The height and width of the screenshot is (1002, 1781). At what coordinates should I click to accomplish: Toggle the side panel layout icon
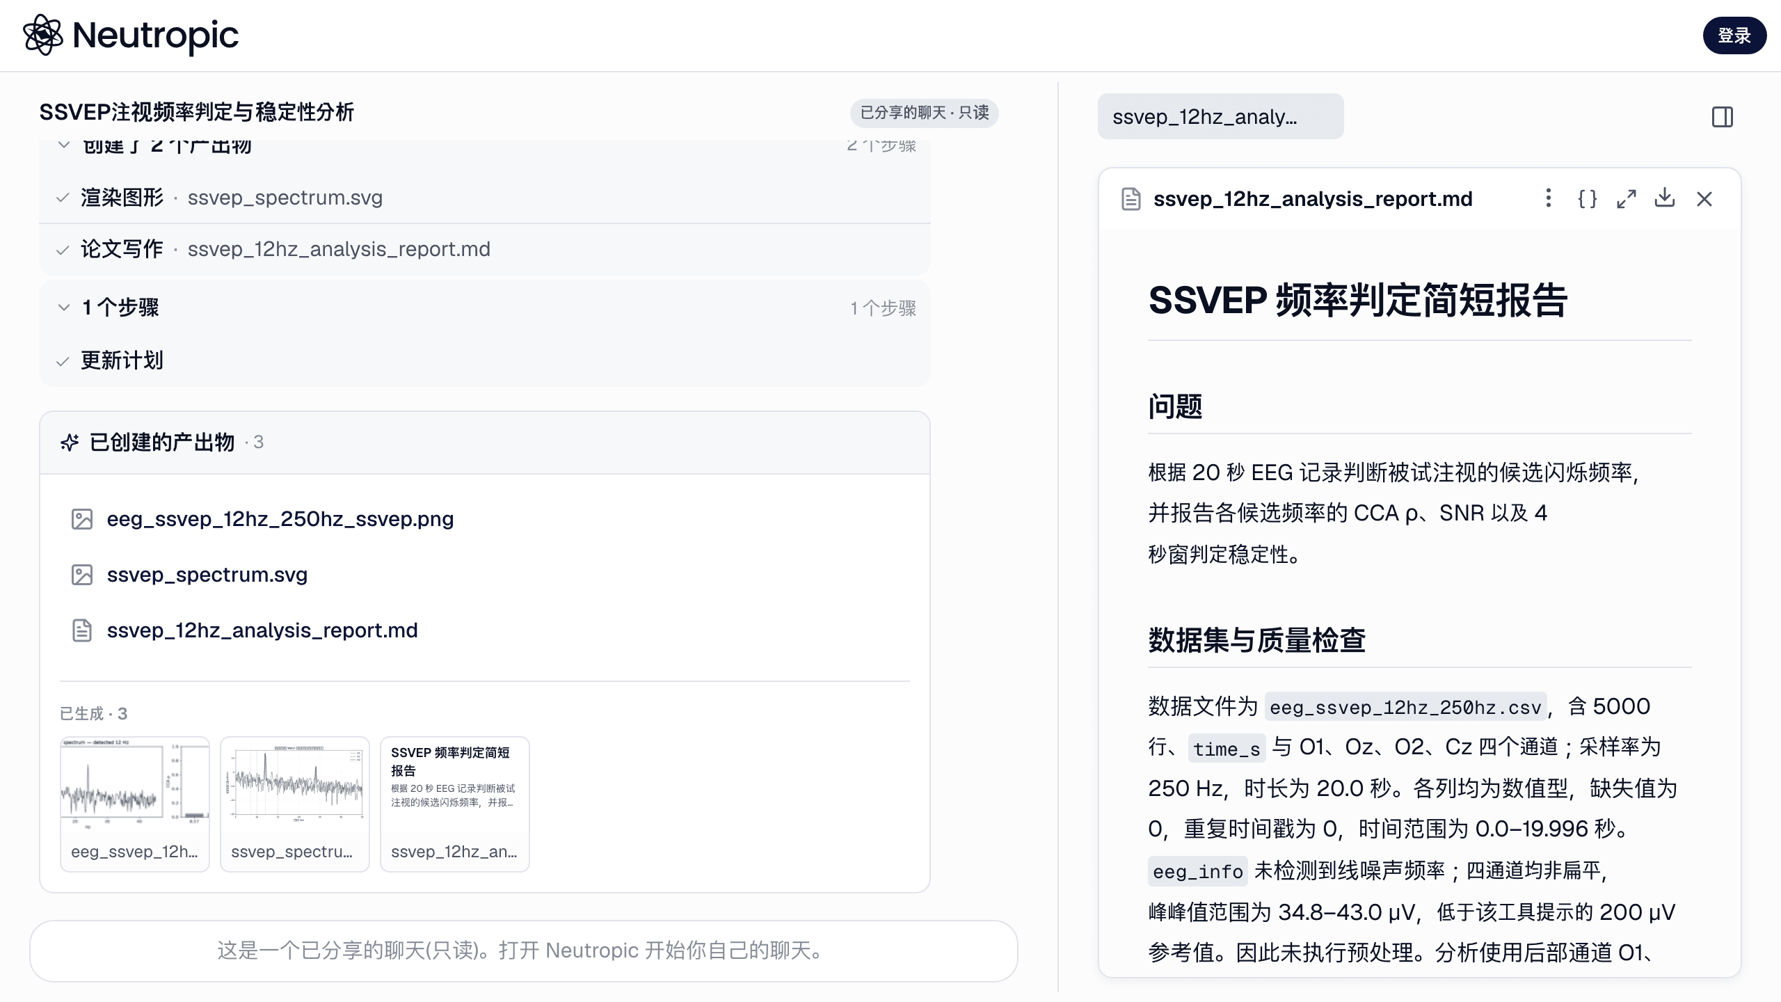1722,117
